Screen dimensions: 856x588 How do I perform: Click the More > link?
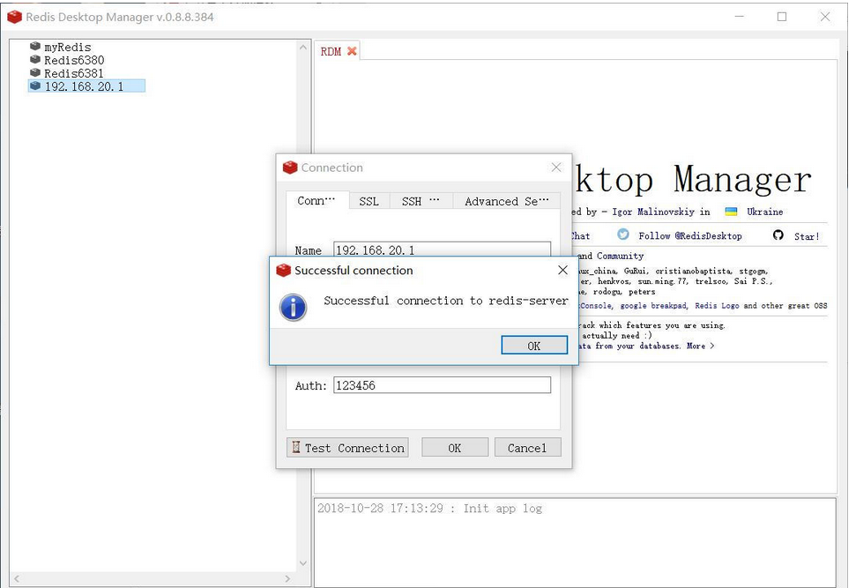click(x=701, y=346)
